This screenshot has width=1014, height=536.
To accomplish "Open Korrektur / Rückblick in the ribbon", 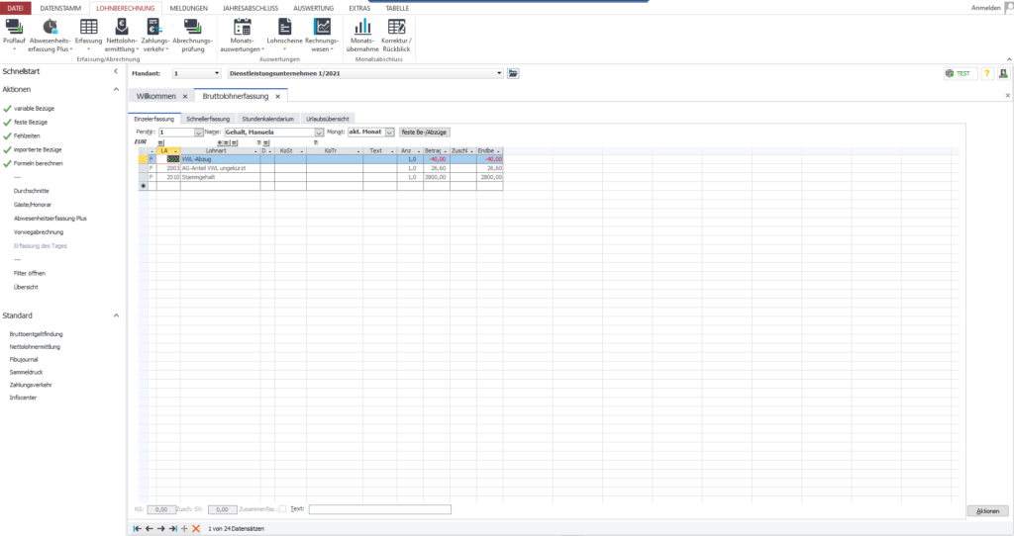I will click(396, 27).
